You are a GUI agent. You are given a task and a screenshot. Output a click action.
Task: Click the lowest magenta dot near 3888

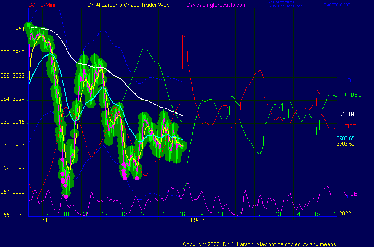[x=66, y=196]
